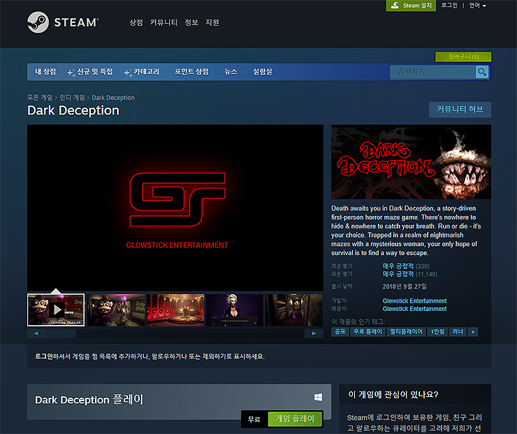This screenshot has height=434, width=517.
Task: Click the thumbnail strip scrollbar handle
Action: (61, 333)
